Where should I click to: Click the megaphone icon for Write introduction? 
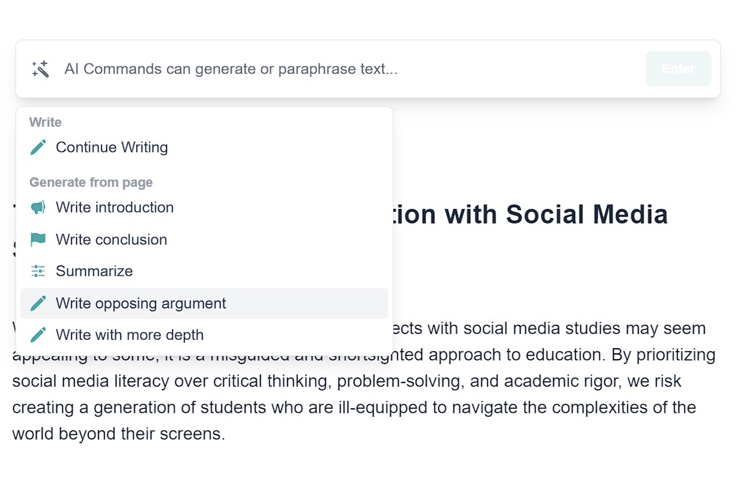[38, 207]
